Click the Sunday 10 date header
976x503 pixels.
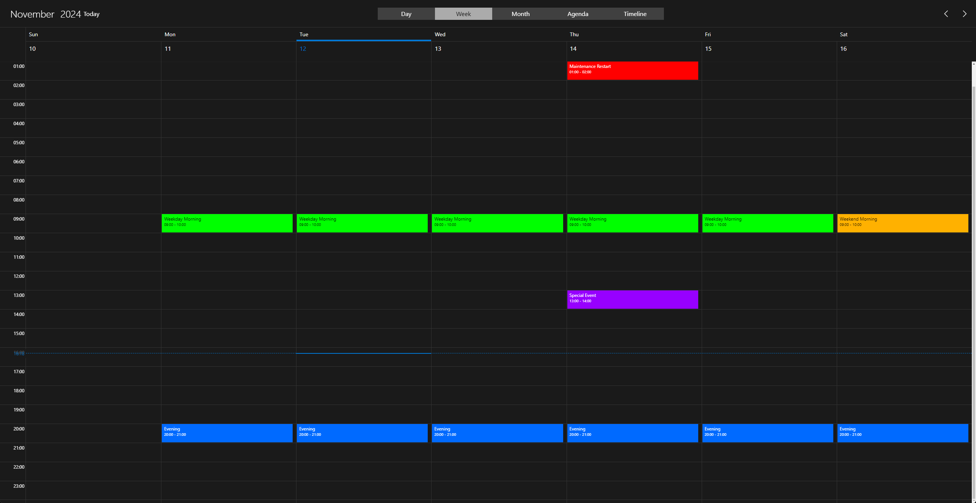[32, 49]
